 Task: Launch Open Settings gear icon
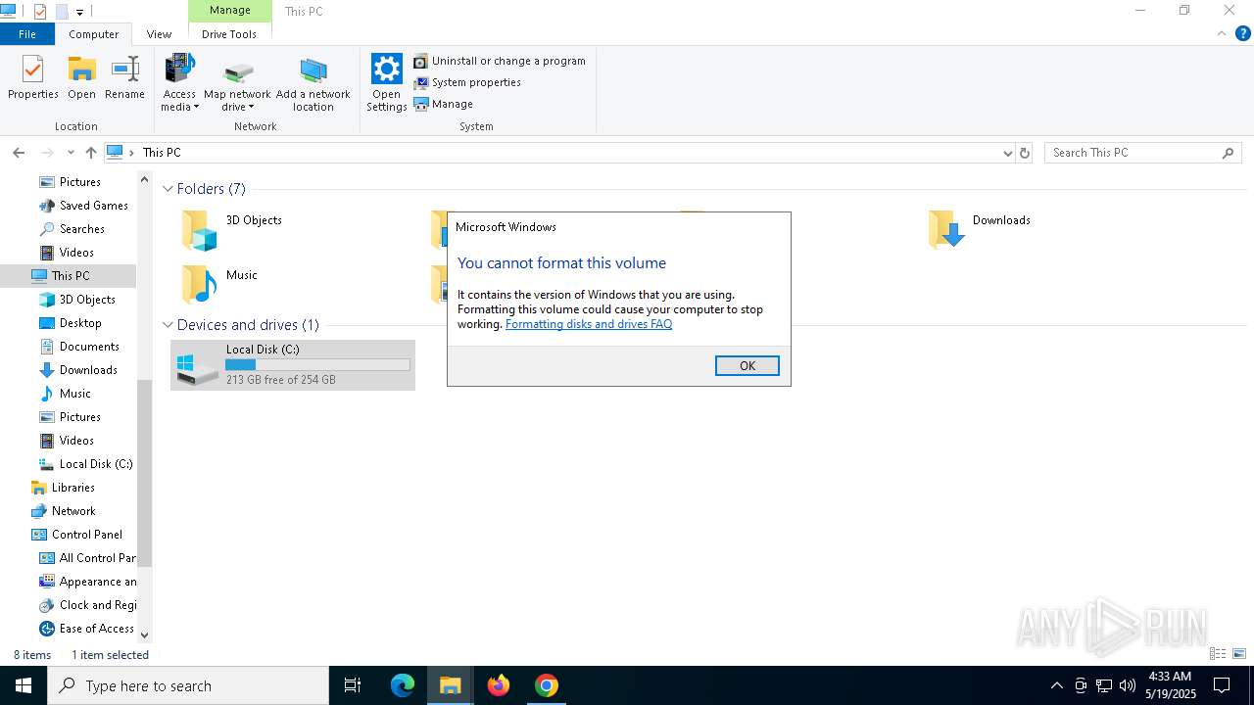386,84
